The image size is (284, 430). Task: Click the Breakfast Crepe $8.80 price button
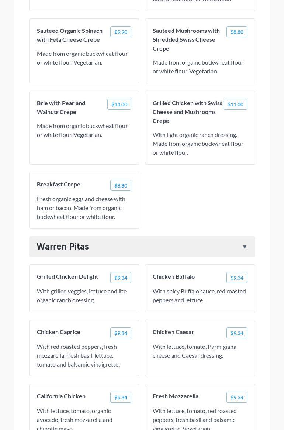click(121, 186)
